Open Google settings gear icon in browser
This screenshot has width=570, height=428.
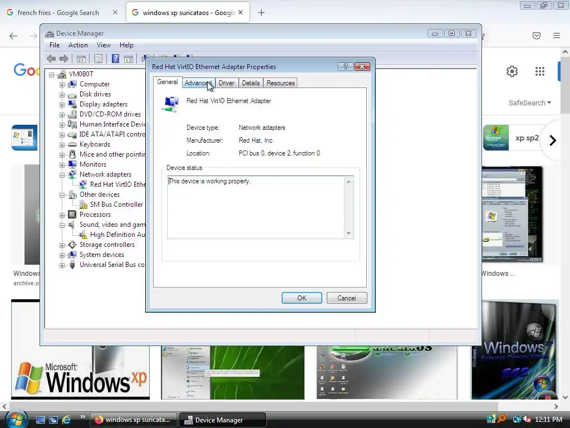point(512,71)
